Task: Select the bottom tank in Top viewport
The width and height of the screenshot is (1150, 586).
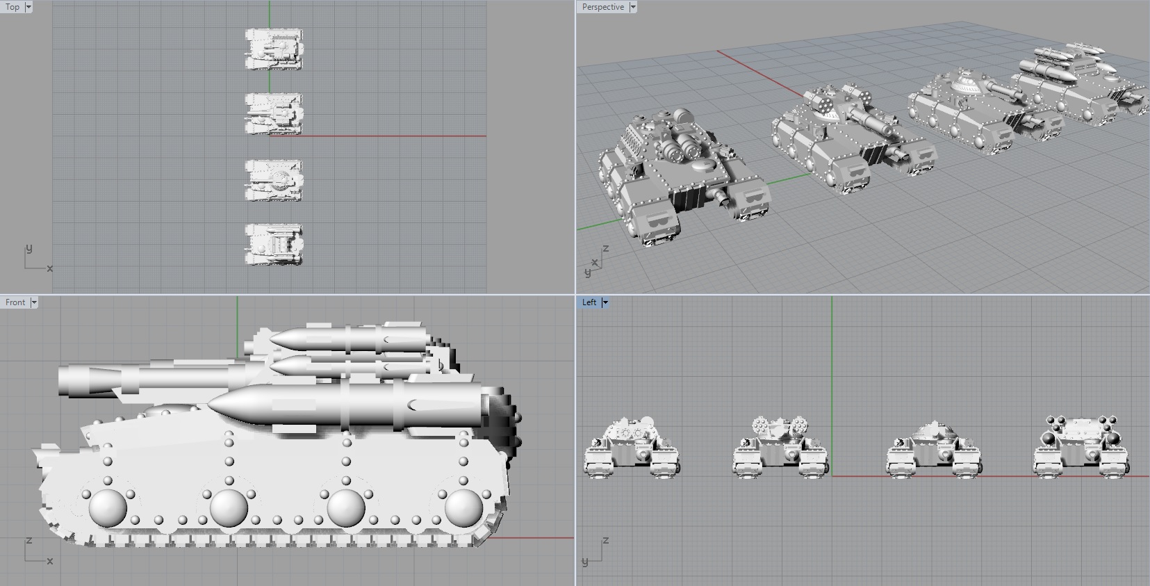Action: tap(274, 243)
